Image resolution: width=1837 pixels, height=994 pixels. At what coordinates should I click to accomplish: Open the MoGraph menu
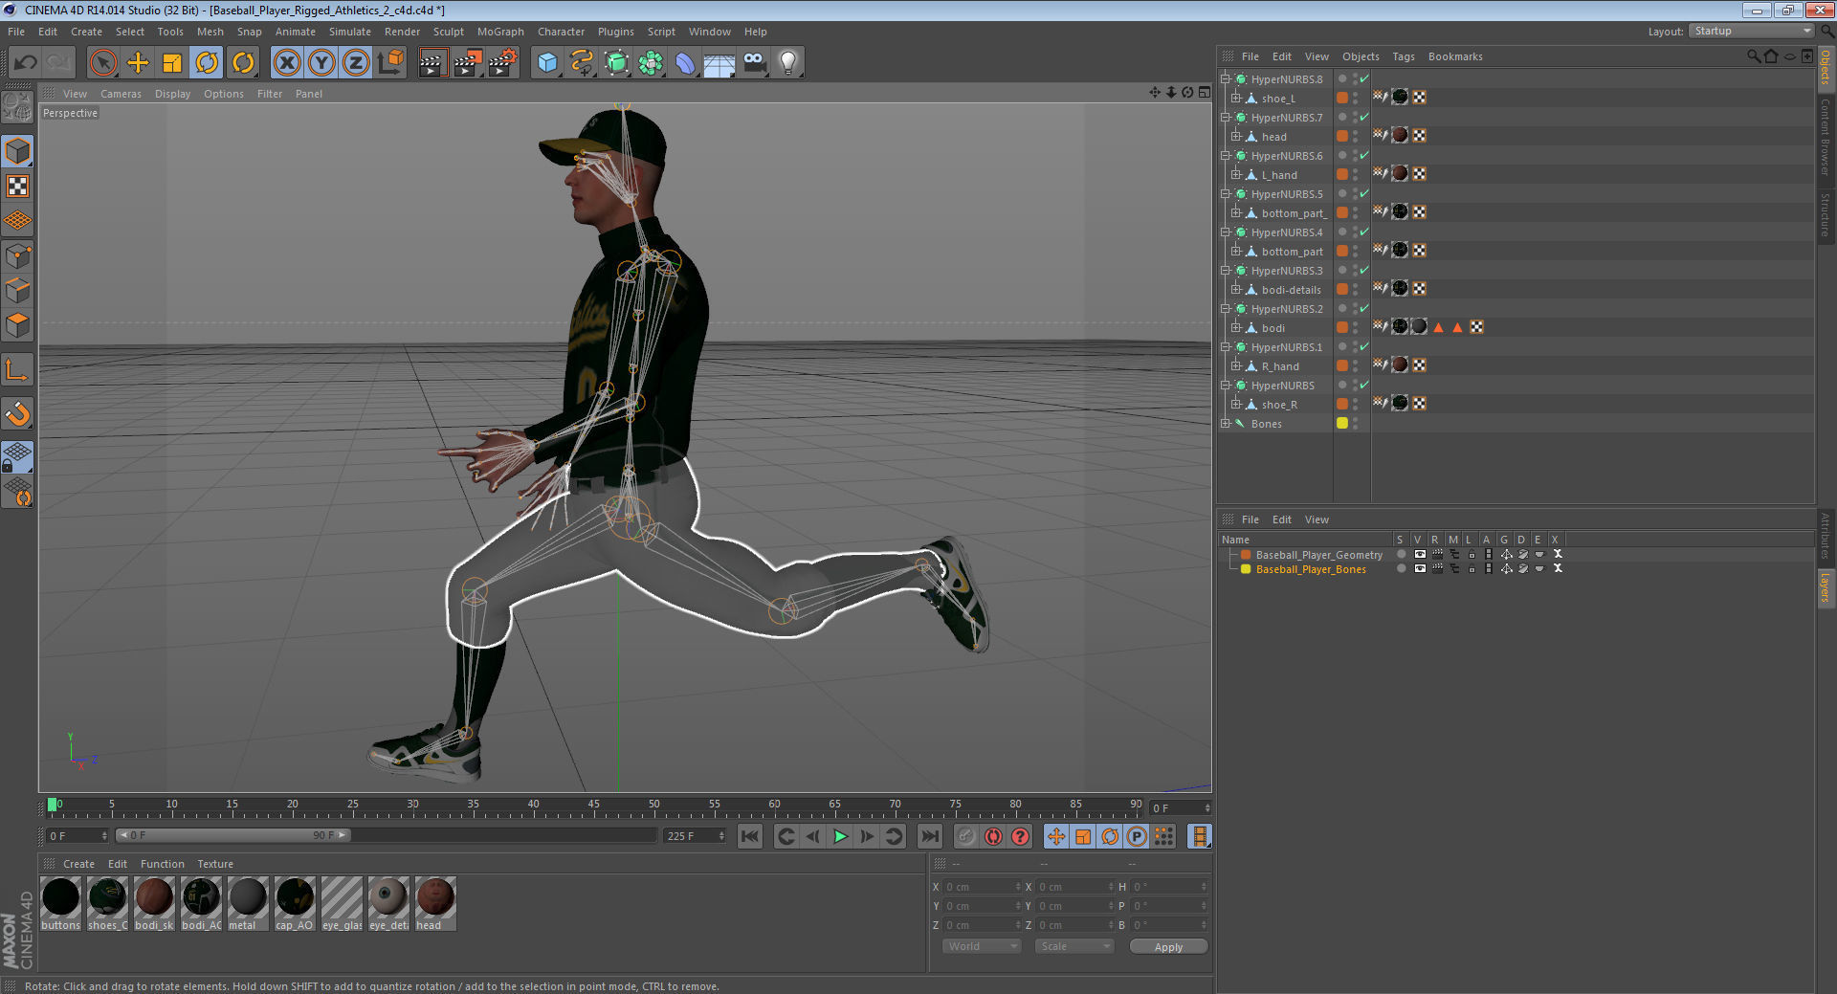[500, 32]
